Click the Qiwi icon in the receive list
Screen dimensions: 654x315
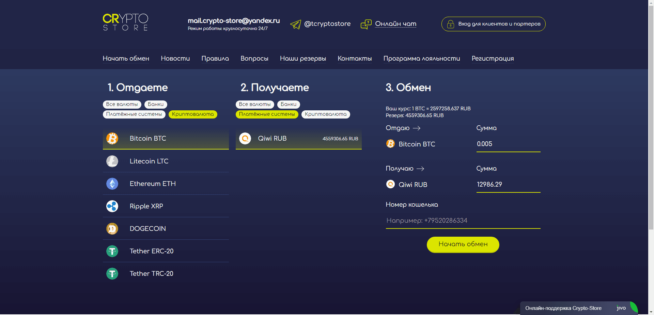(x=245, y=139)
